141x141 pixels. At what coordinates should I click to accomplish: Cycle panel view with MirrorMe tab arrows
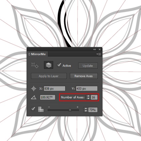tap(29, 54)
